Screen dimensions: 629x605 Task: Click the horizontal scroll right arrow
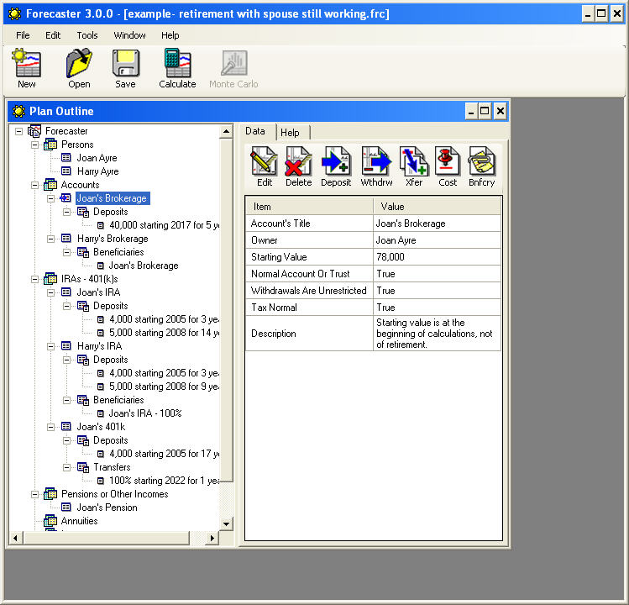[x=212, y=538]
